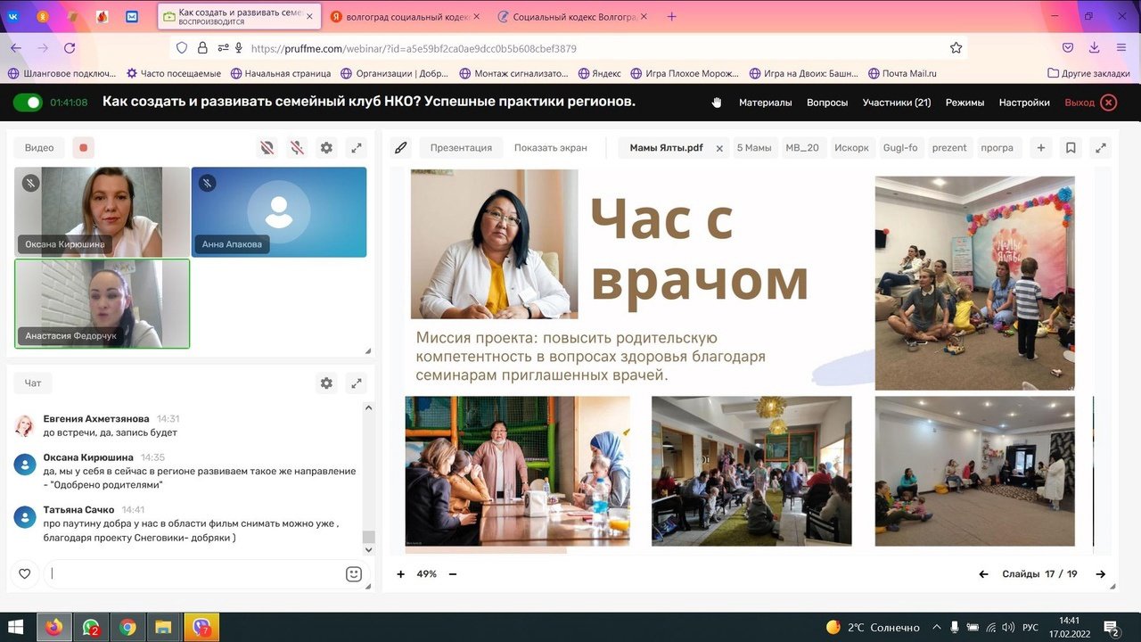The width and height of the screenshot is (1141, 642).
Task: Open the browser downloads arrow
Action: [x=1095, y=48]
